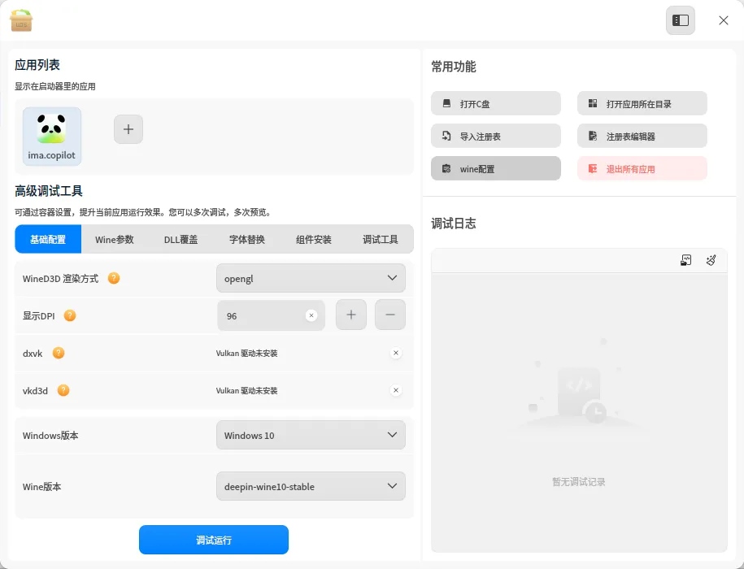Click the help icon beside vkd3d
744x569 pixels.
click(63, 390)
